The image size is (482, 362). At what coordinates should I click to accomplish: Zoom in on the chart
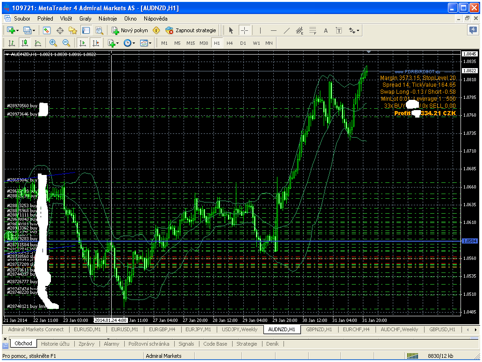coord(53,43)
